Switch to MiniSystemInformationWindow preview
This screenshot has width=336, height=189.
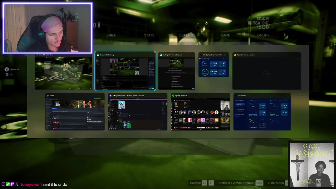click(214, 65)
